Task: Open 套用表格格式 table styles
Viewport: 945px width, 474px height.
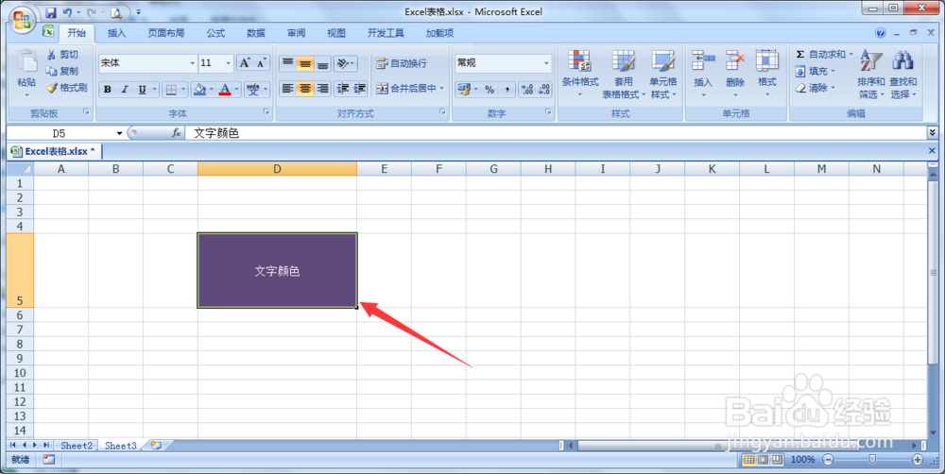Action: tap(623, 74)
